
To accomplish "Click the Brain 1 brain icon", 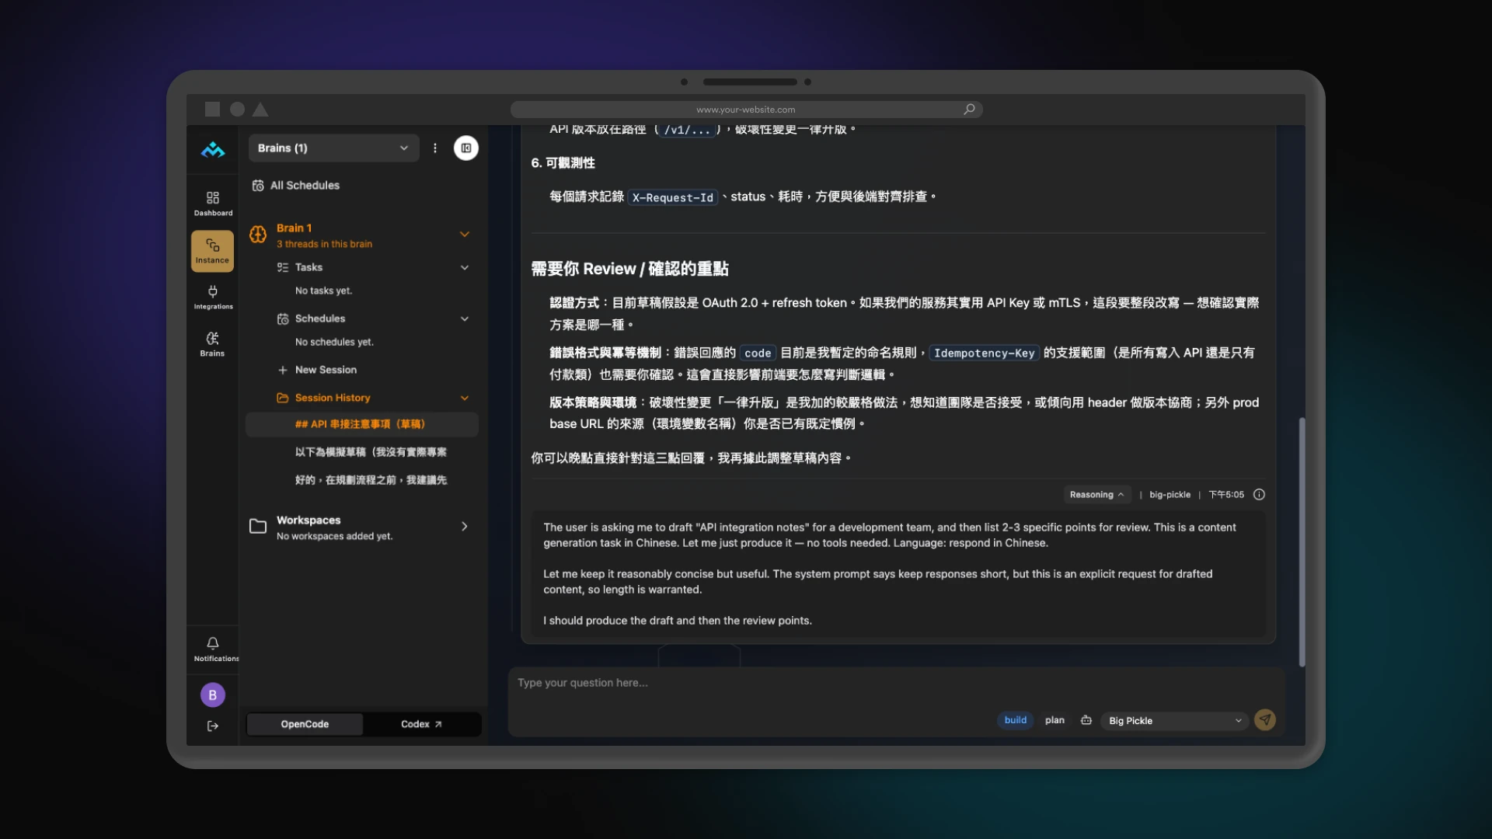I will point(258,235).
